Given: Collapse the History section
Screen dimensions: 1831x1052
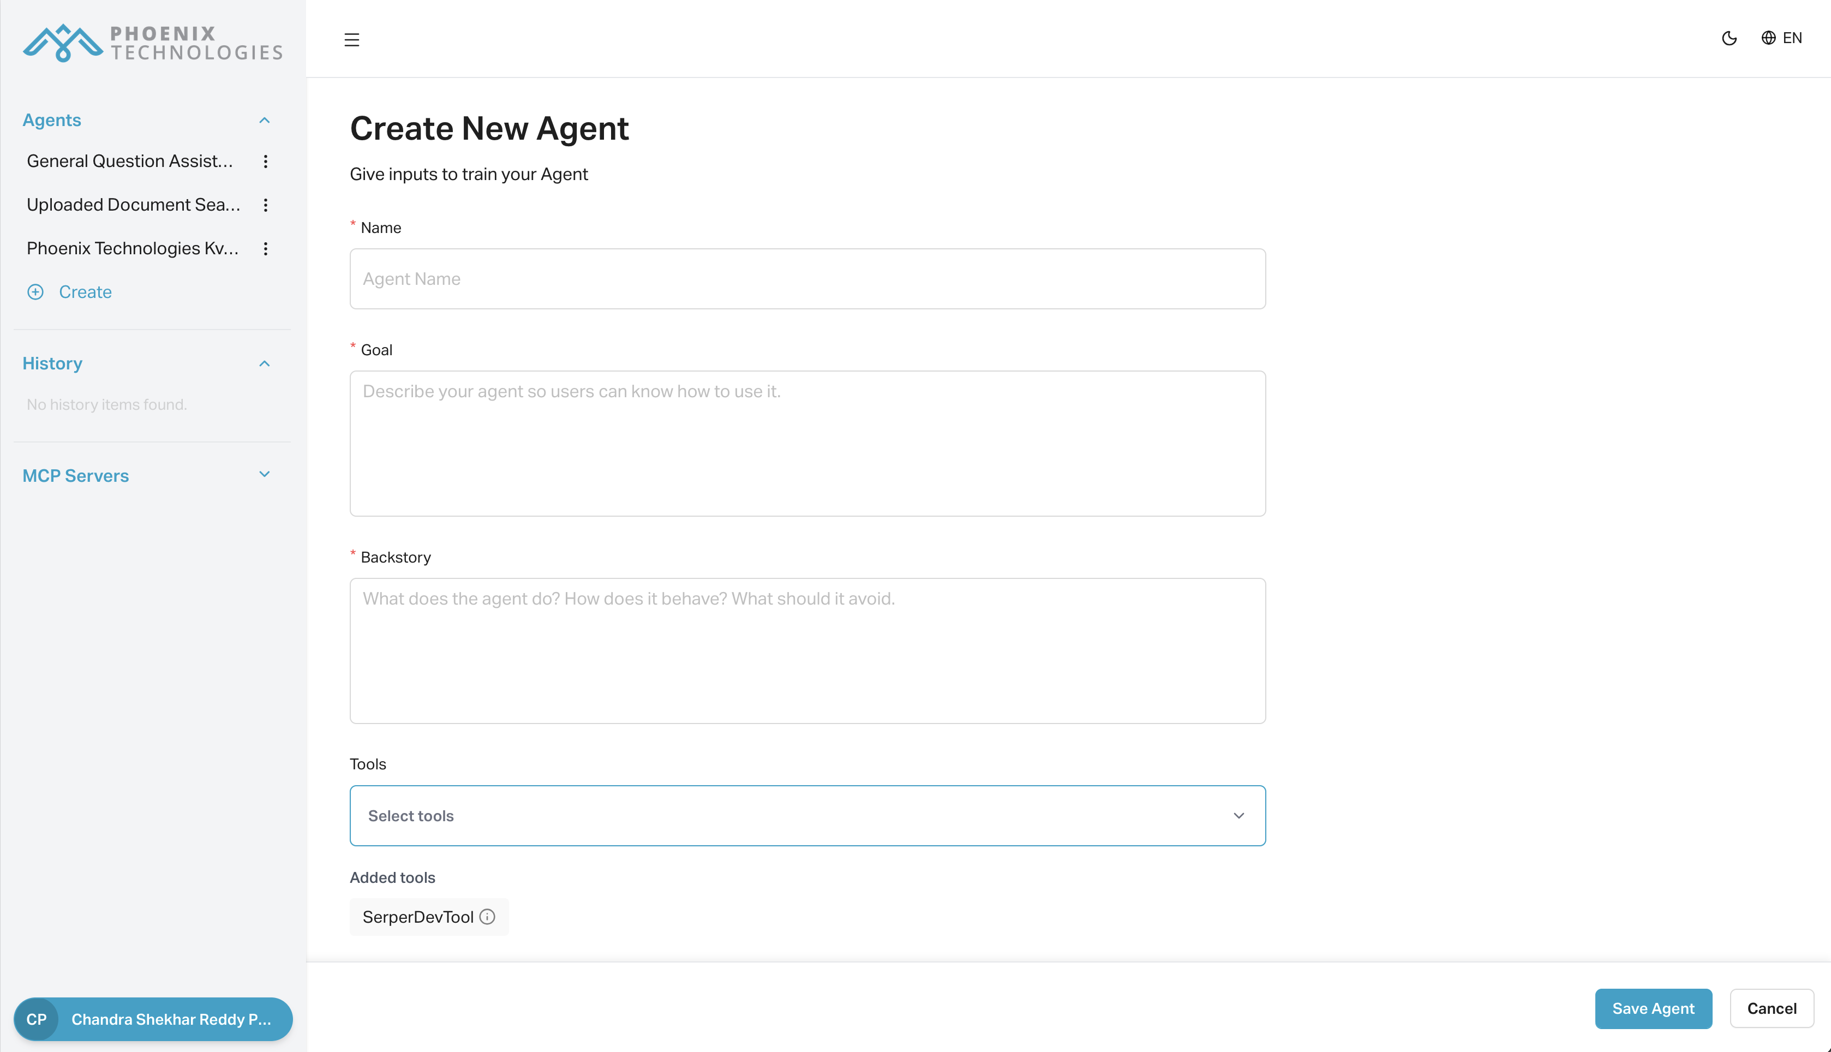Looking at the screenshot, I should (x=264, y=363).
